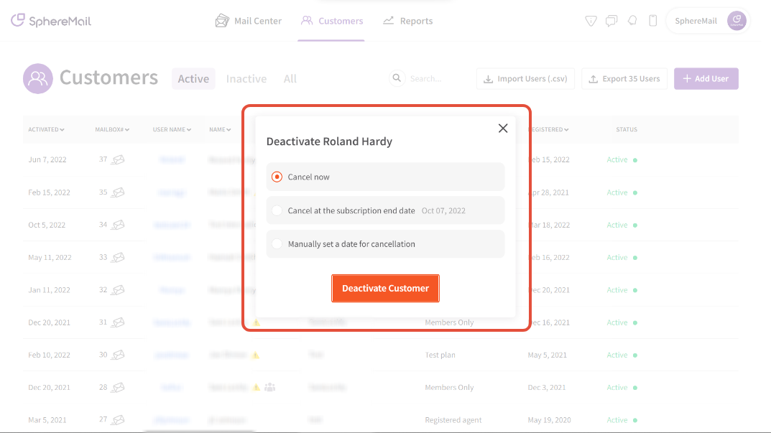Image resolution: width=771 pixels, height=433 pixels.
Task: Click Active status in Oct 5, 2022 row
Action: (622, 225)
